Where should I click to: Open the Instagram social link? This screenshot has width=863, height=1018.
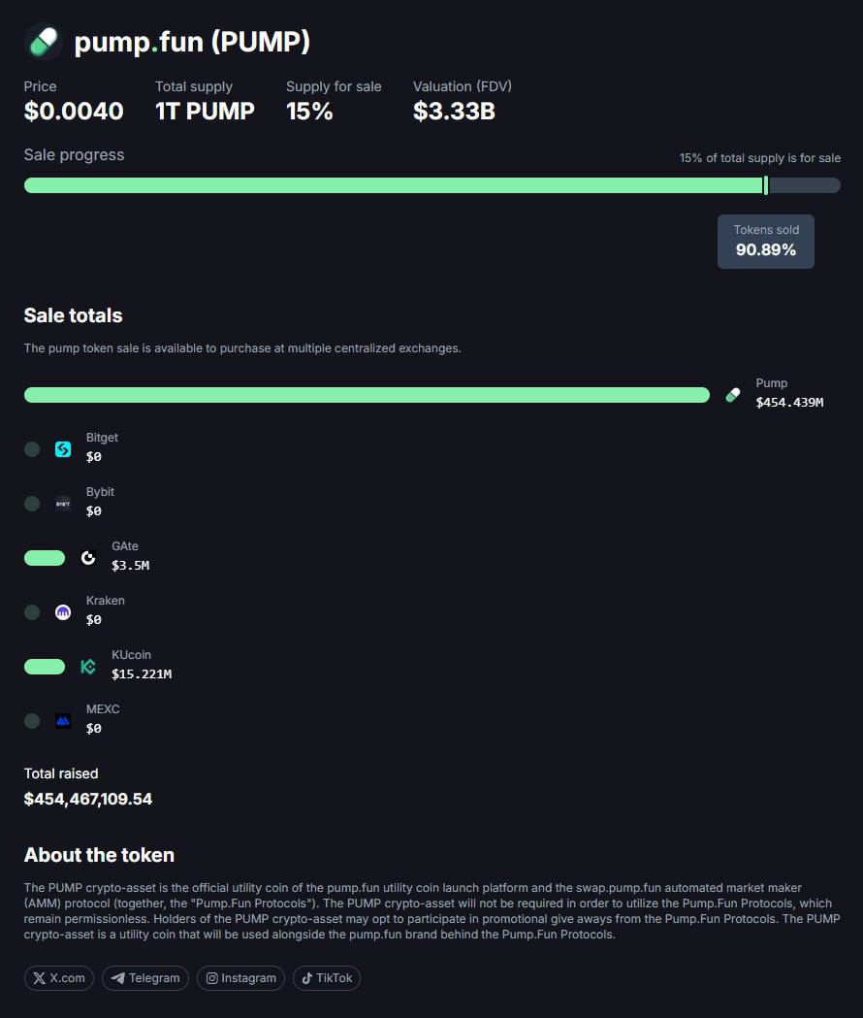(240, 978)
